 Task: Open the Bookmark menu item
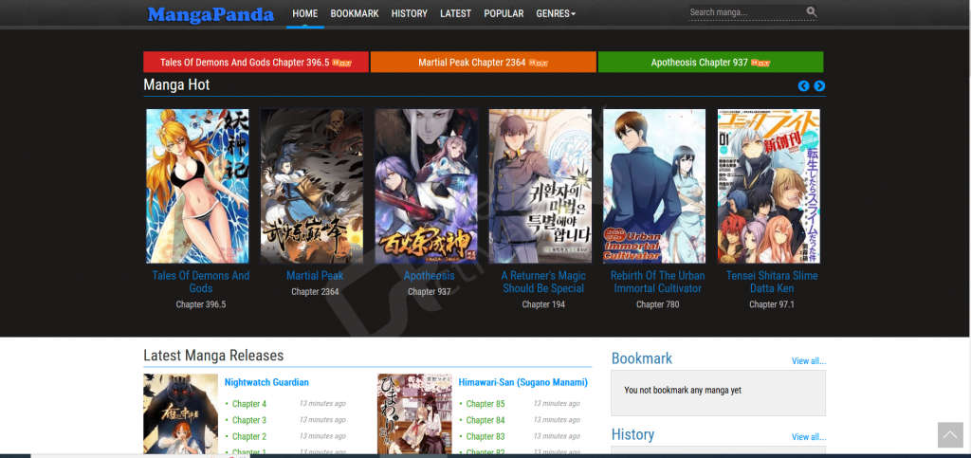[355, 13]
